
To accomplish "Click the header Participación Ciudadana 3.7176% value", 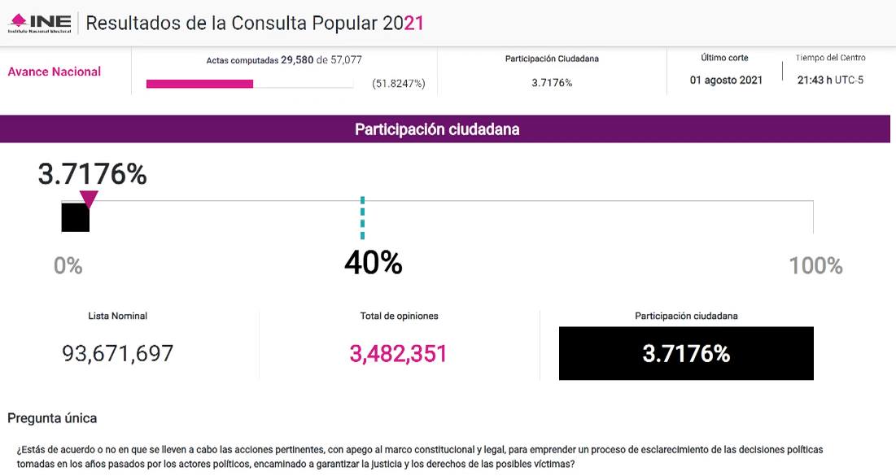I will pos(552,83).
